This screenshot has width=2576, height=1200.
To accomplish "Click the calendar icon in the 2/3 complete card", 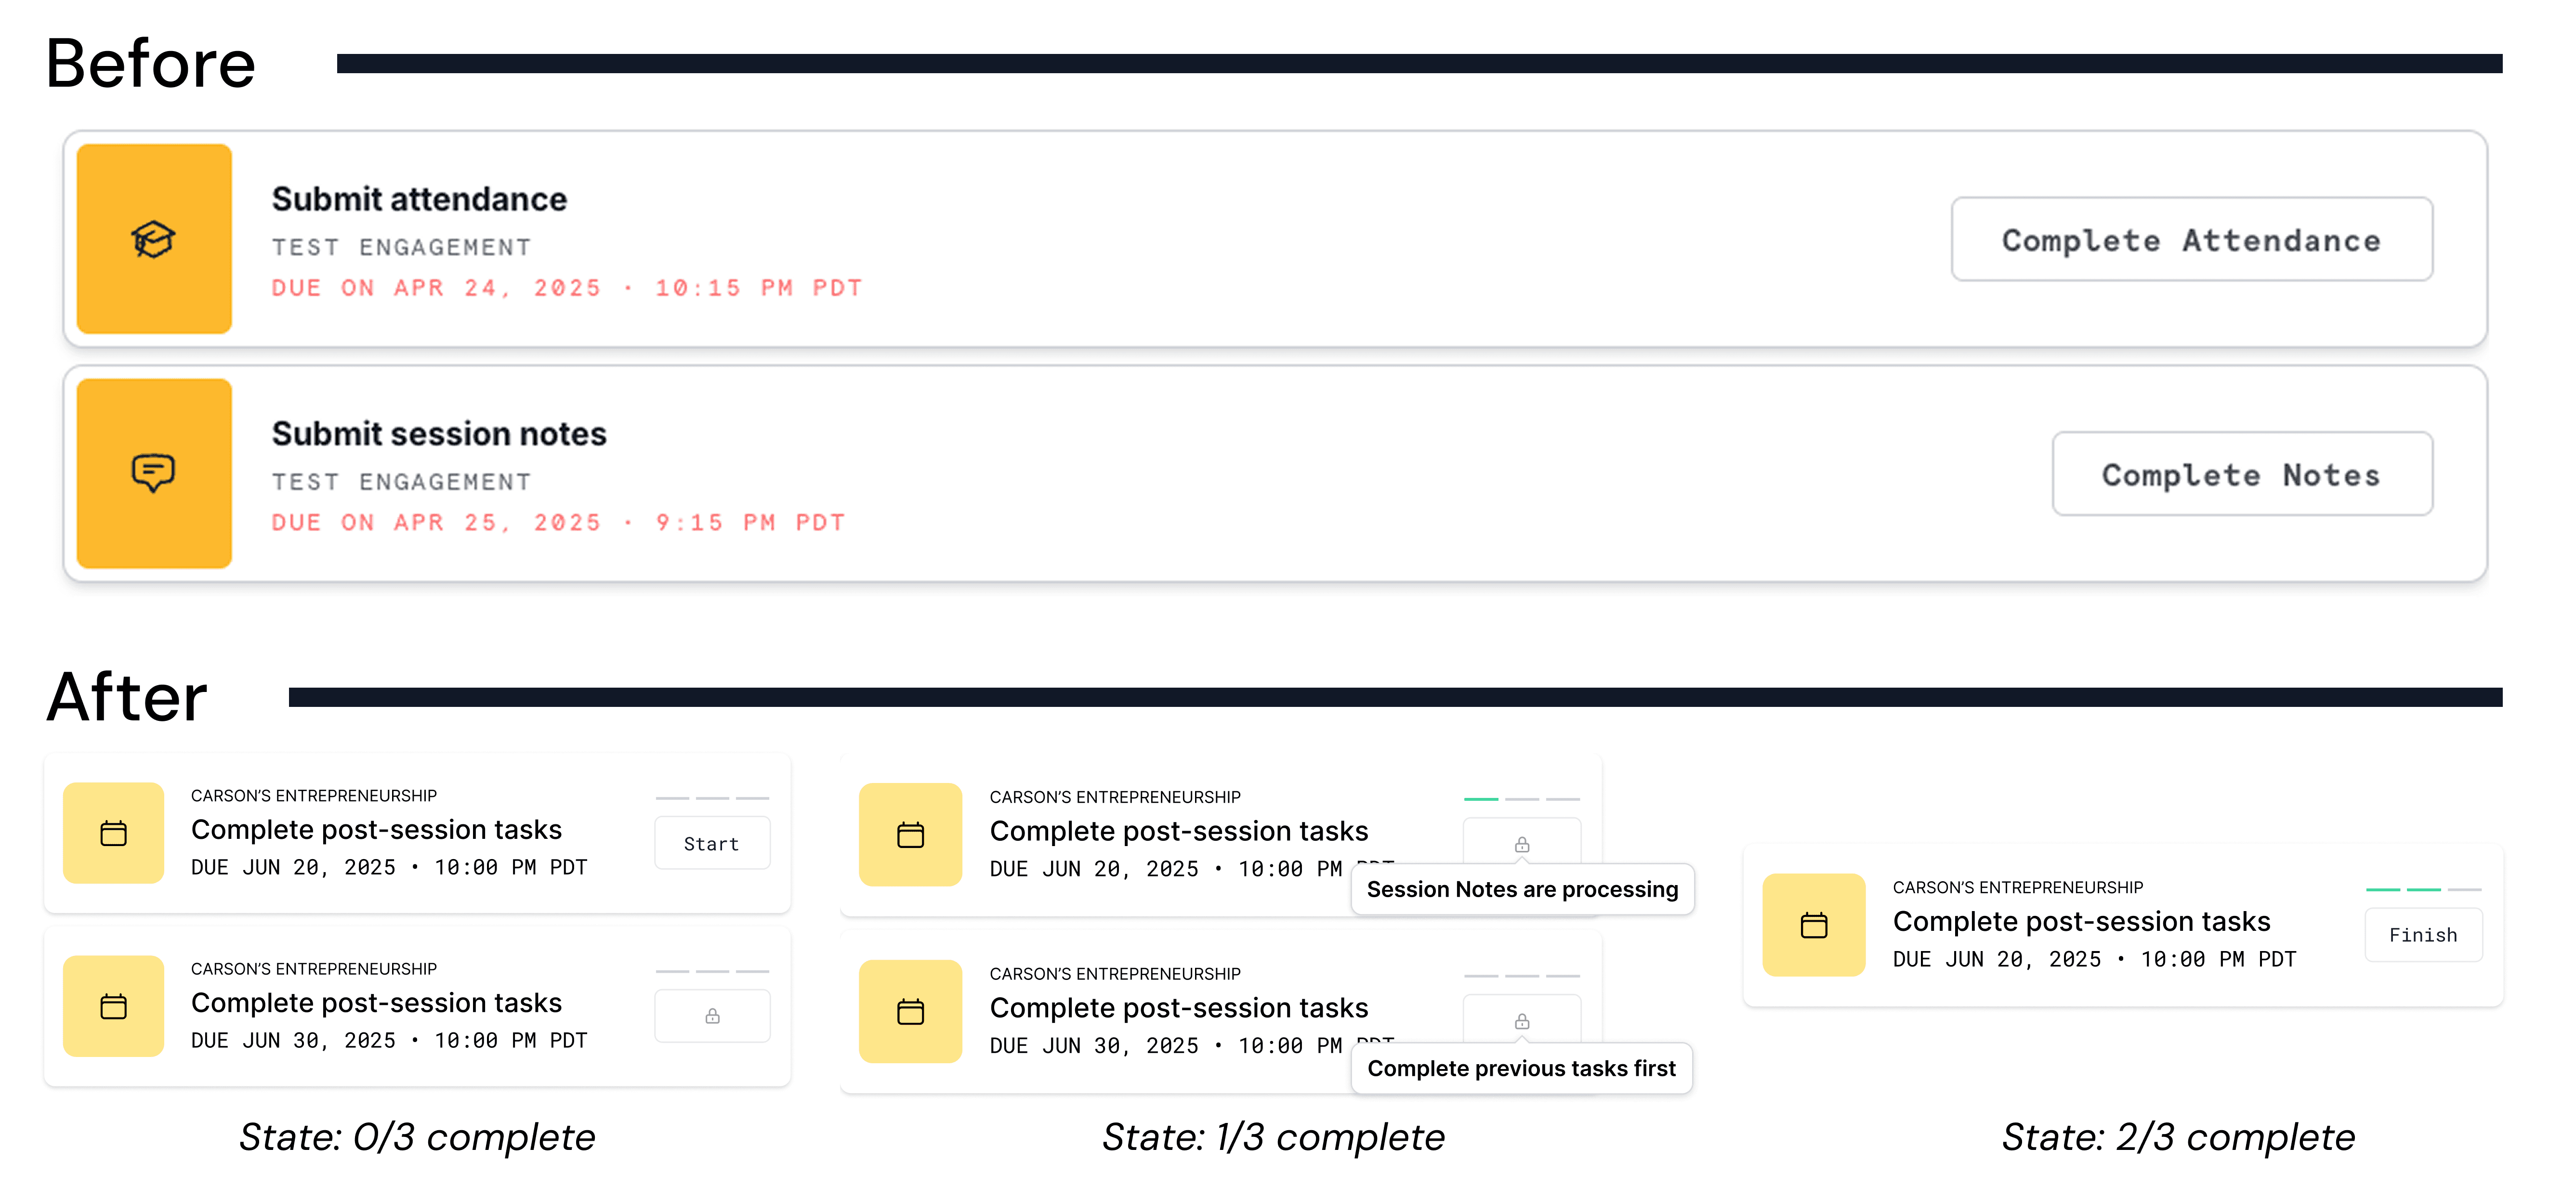I will (1813, 925).
